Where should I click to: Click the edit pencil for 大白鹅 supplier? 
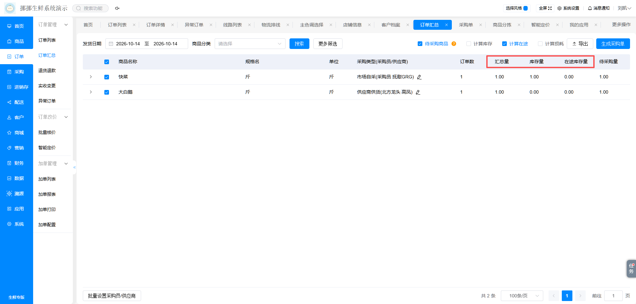click(418, 92)
